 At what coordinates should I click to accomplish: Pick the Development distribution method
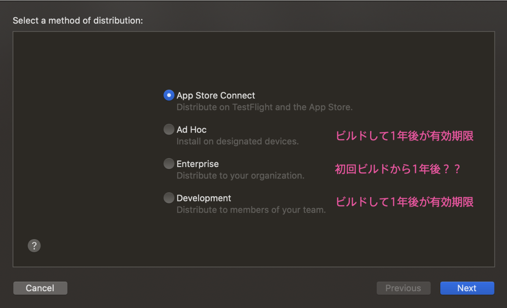pos(169,198)
